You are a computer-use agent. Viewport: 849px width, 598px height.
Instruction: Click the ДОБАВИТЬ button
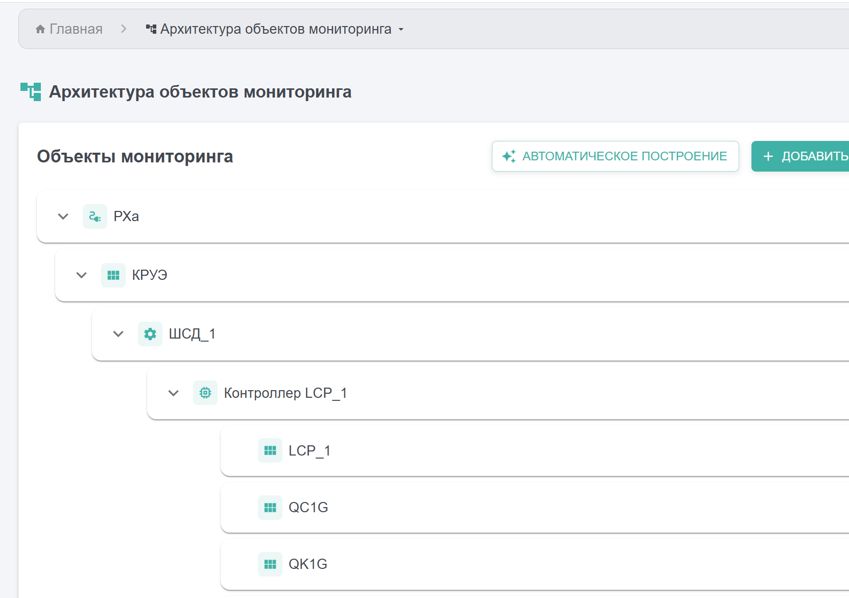[800, 156]
